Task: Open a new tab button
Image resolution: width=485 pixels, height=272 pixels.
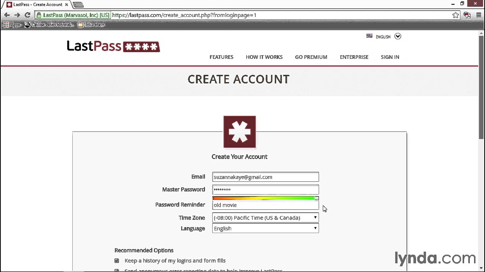Action: (78, 5)
